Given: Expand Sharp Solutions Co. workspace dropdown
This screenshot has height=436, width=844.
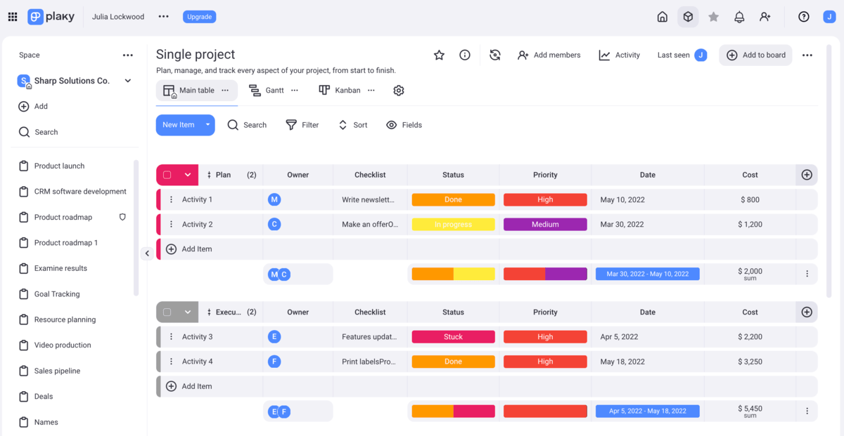Looking at the screenshot, I should tap(127, 81).
